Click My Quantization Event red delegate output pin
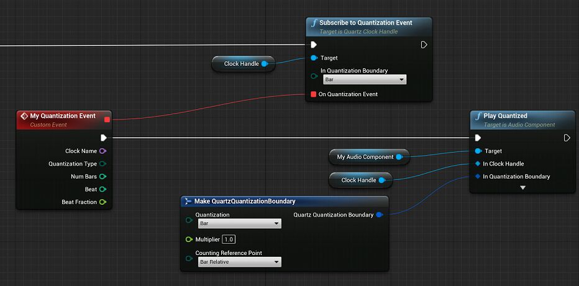 (107, 120)
